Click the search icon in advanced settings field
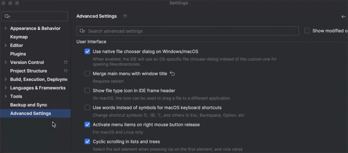Image resolution: width=348 pixels, height=153 pixels. [82, 31]
